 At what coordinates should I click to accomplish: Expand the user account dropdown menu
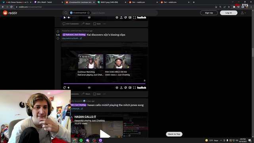(243, 13)
